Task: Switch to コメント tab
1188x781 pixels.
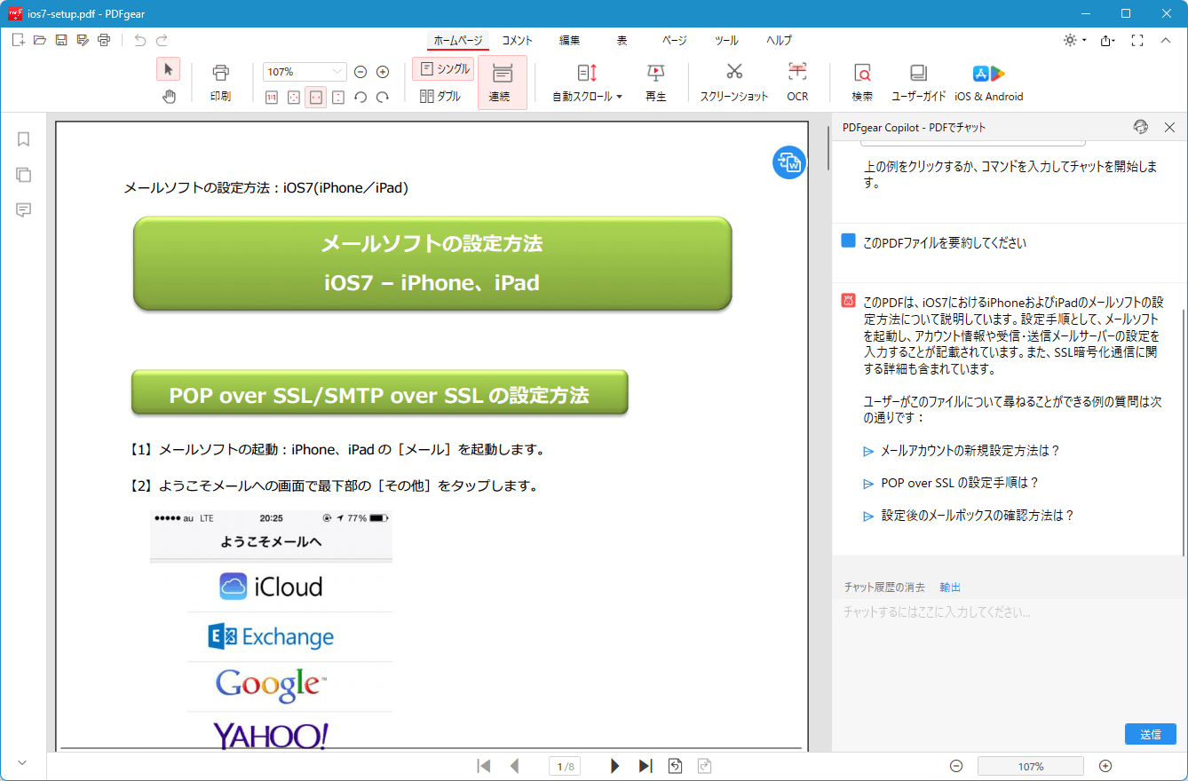Action: [518, 41]
